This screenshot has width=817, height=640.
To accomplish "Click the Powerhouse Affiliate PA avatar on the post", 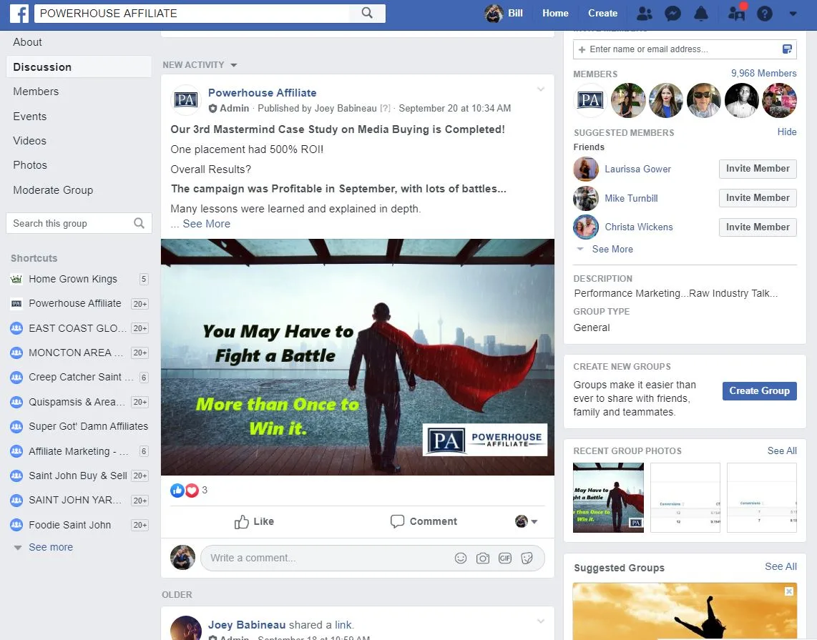I will point(186,100).
